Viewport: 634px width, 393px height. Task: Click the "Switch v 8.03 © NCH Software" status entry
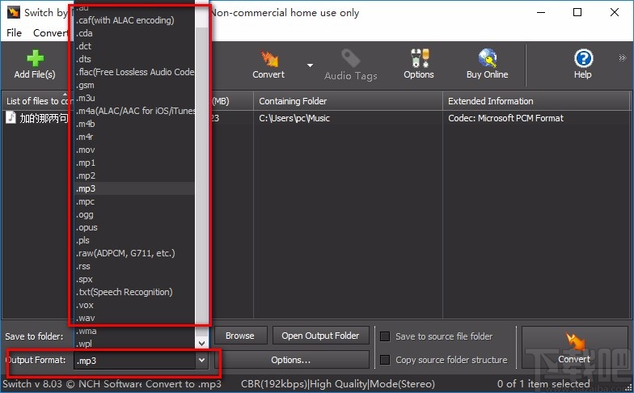[x=73, y=383]
